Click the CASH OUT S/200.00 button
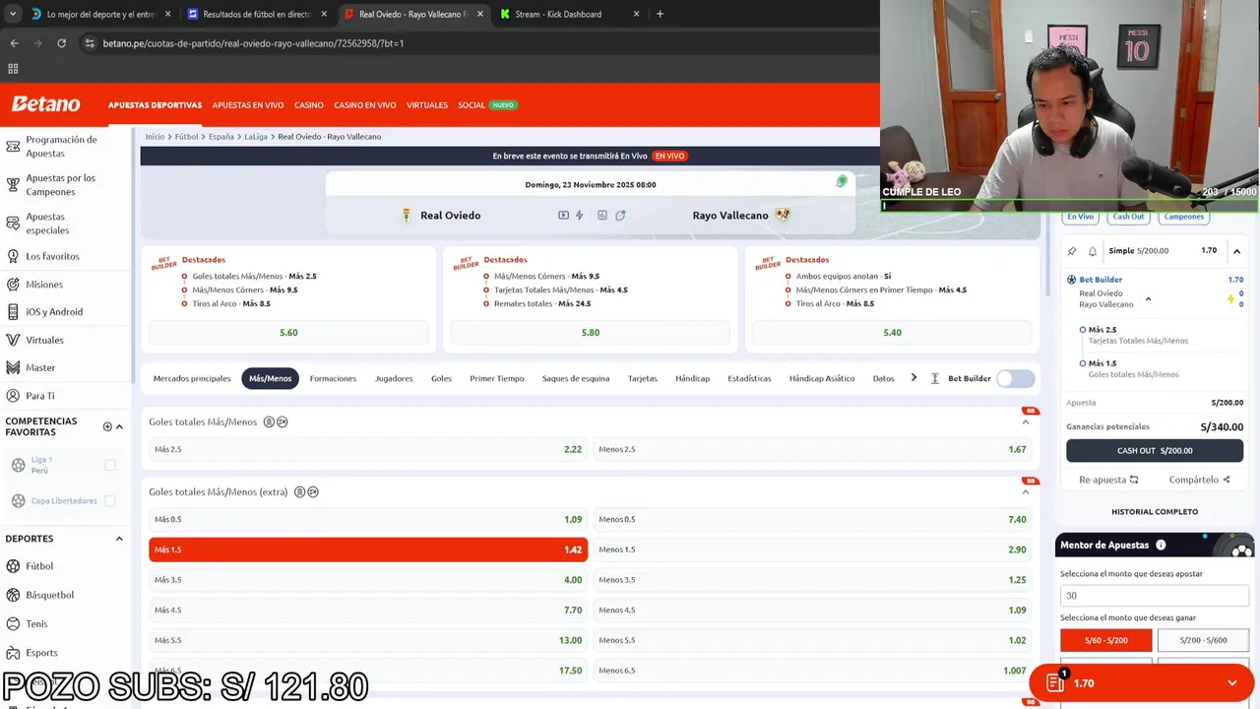Screen dimensions: 1260x709 (1155, 451)
